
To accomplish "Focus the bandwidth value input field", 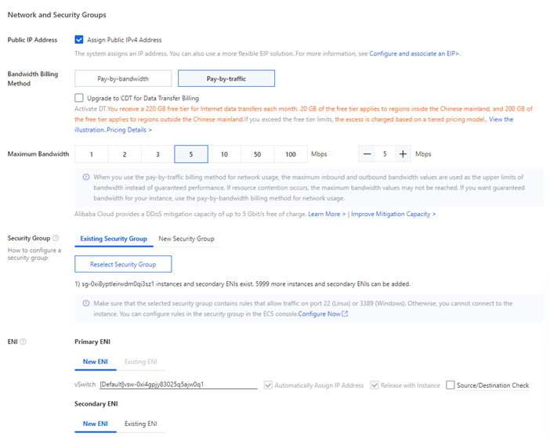I will (x=385, y=154).
